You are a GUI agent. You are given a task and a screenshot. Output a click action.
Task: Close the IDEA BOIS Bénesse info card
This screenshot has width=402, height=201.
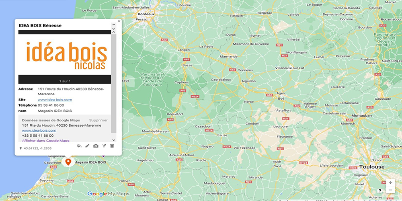pos(119,21)
